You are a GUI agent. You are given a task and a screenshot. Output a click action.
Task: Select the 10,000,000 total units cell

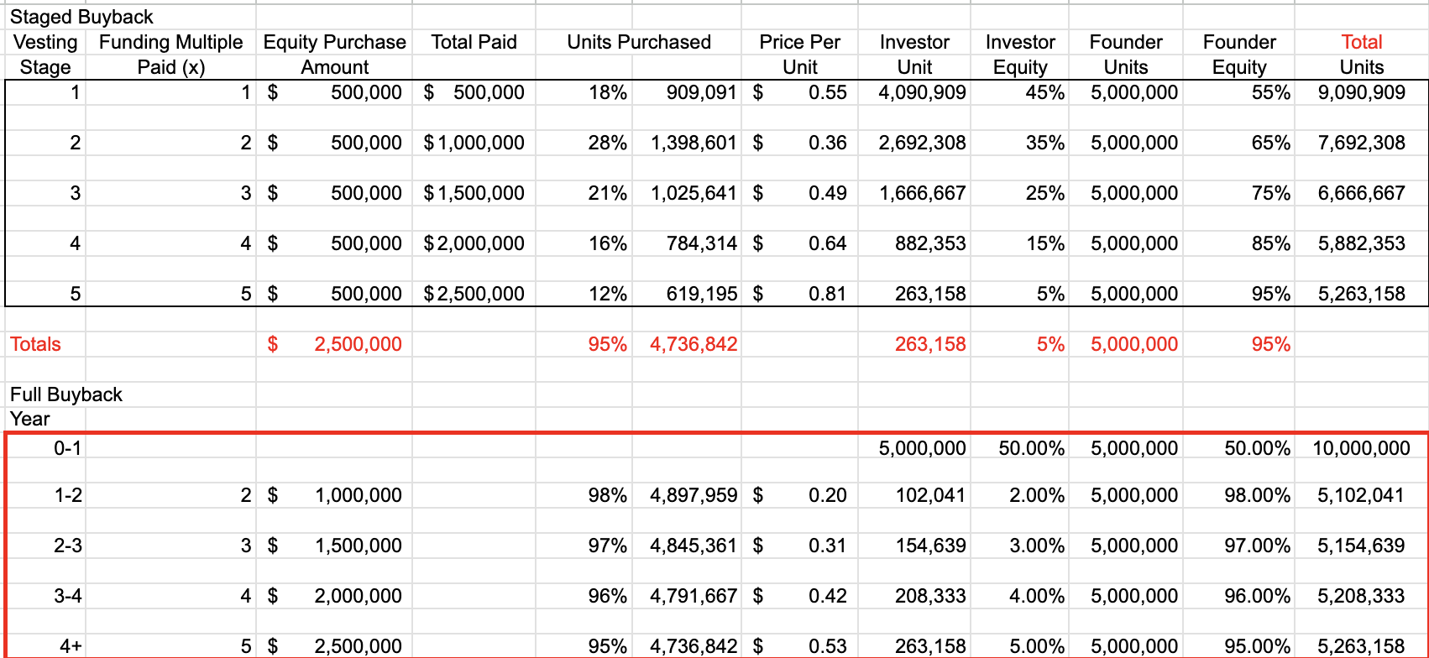click(x=1361, y=448)
